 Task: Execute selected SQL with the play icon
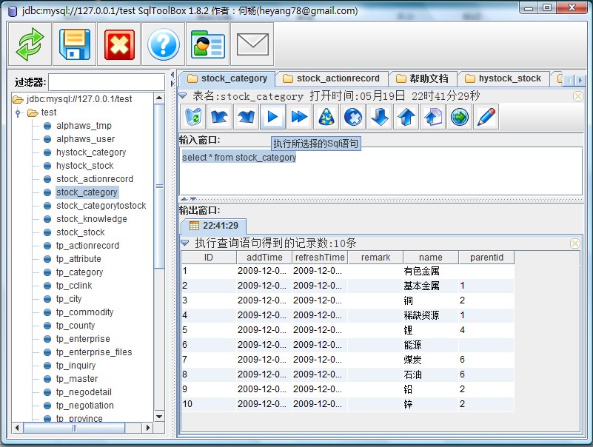coord(272,117)
